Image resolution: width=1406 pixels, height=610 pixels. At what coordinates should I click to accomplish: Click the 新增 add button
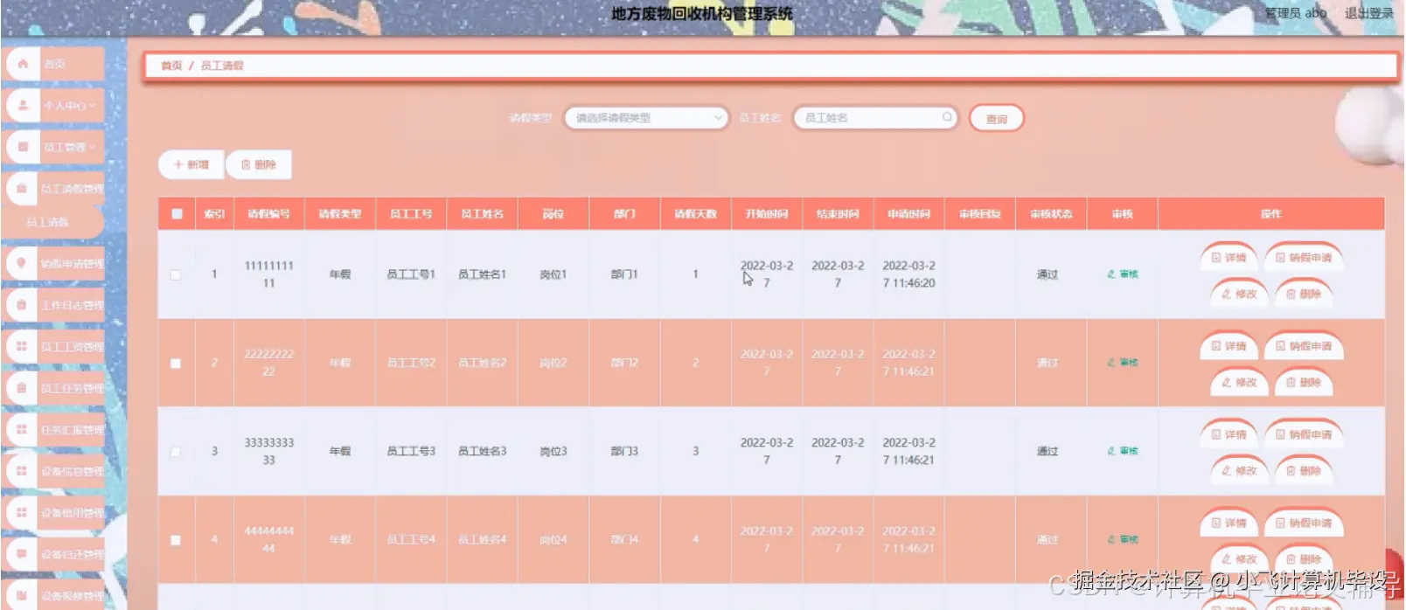191,164
